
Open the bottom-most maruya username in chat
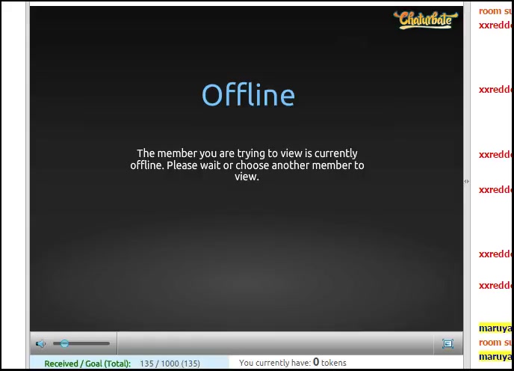495,357
